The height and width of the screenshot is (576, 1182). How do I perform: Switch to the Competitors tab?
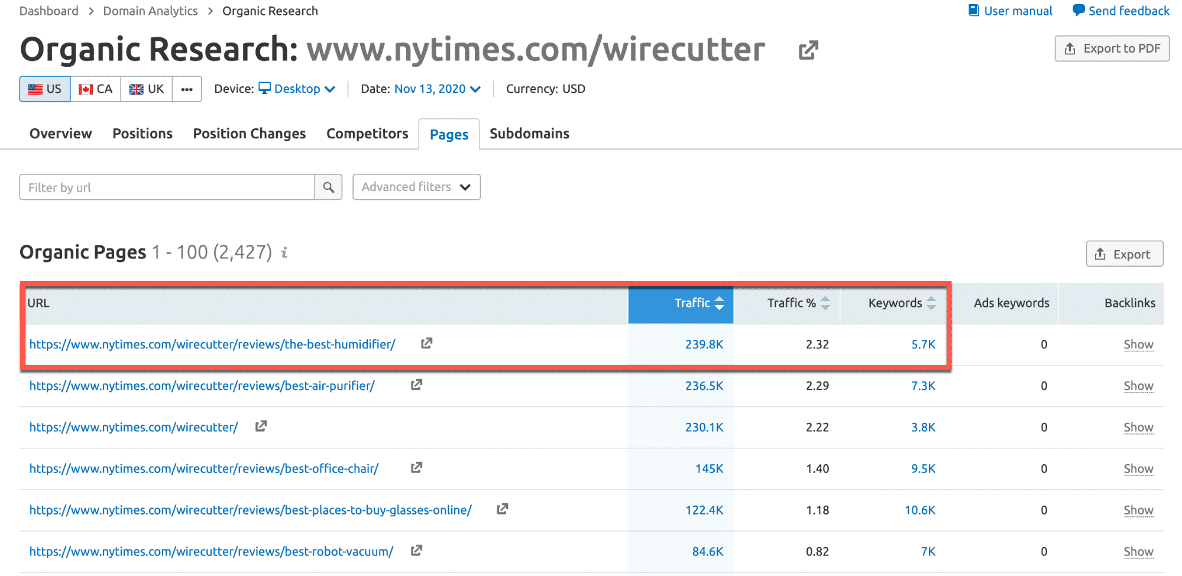[x=367, y=134]
